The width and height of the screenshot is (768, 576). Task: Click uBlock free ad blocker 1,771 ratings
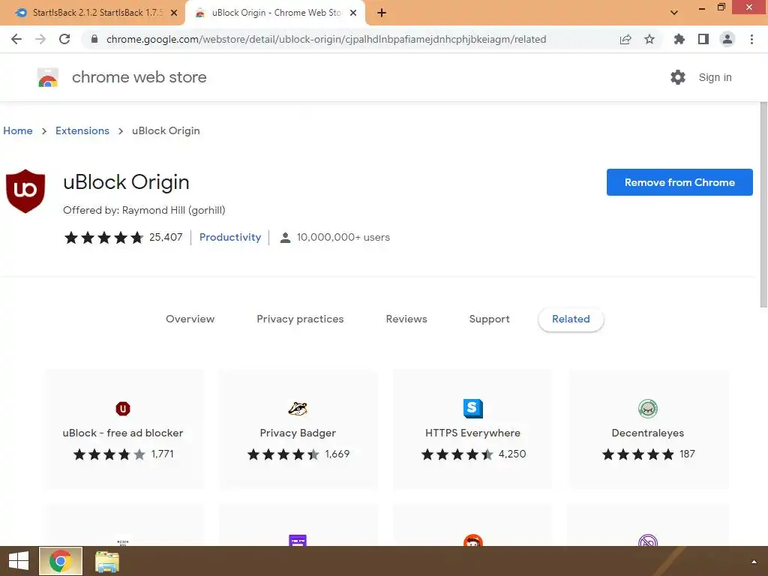click(162, 454)
